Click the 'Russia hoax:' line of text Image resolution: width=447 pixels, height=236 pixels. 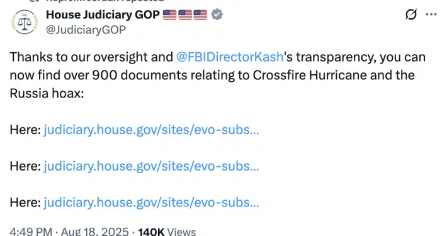pyautogui.click(x=47, y=94)
